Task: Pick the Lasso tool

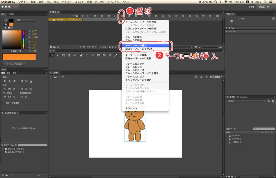Action: tap(74, 55)
